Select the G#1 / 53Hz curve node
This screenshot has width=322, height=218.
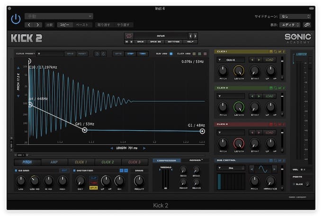point(85,130)
